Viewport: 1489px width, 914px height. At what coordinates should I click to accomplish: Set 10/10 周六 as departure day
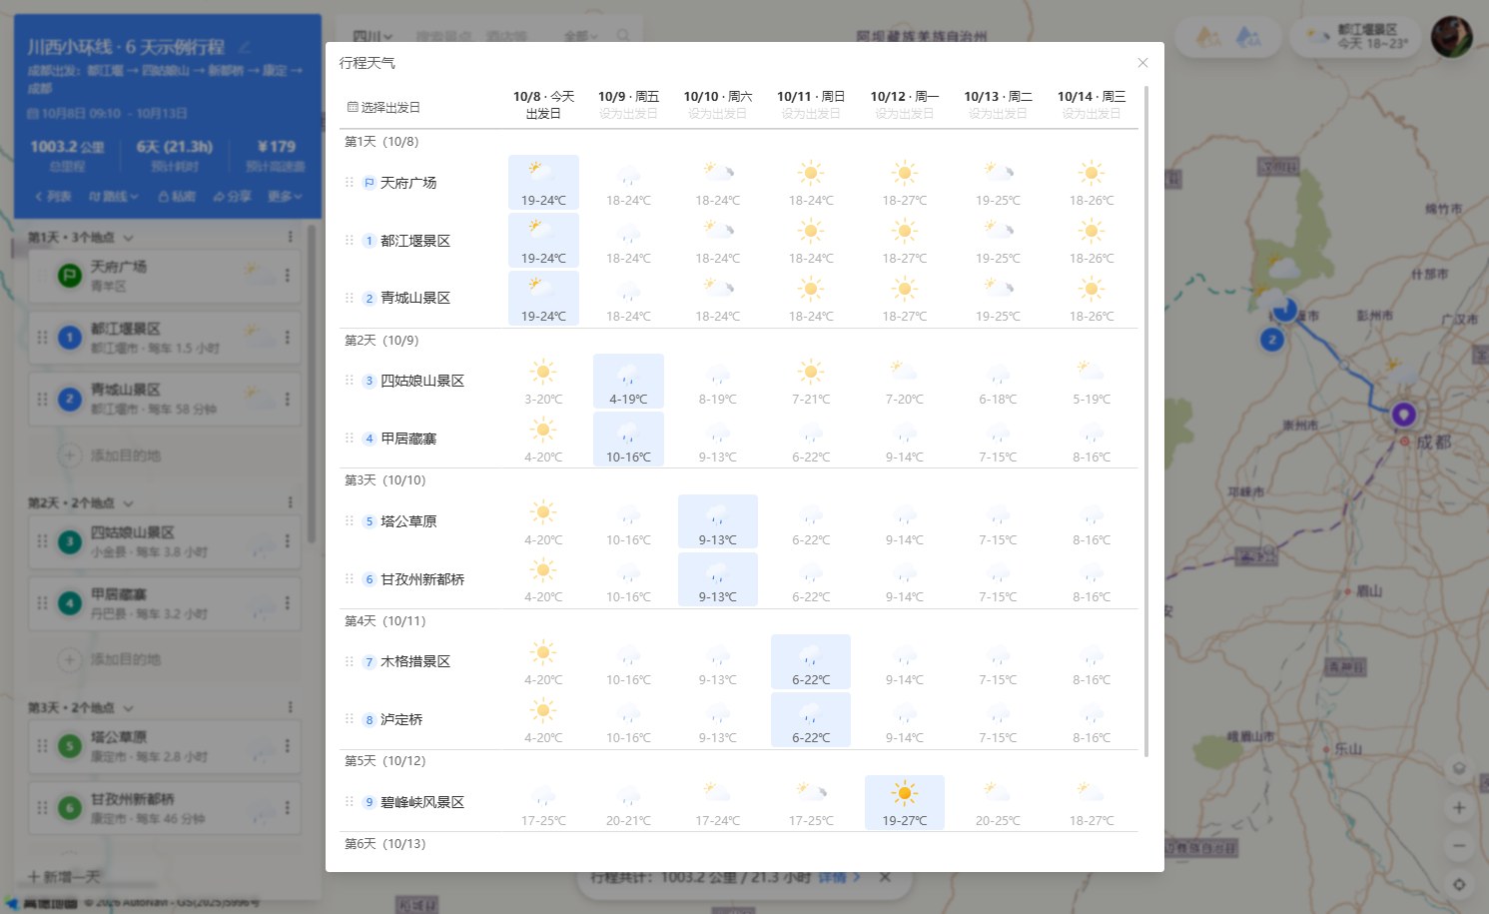tap(717, 114)
